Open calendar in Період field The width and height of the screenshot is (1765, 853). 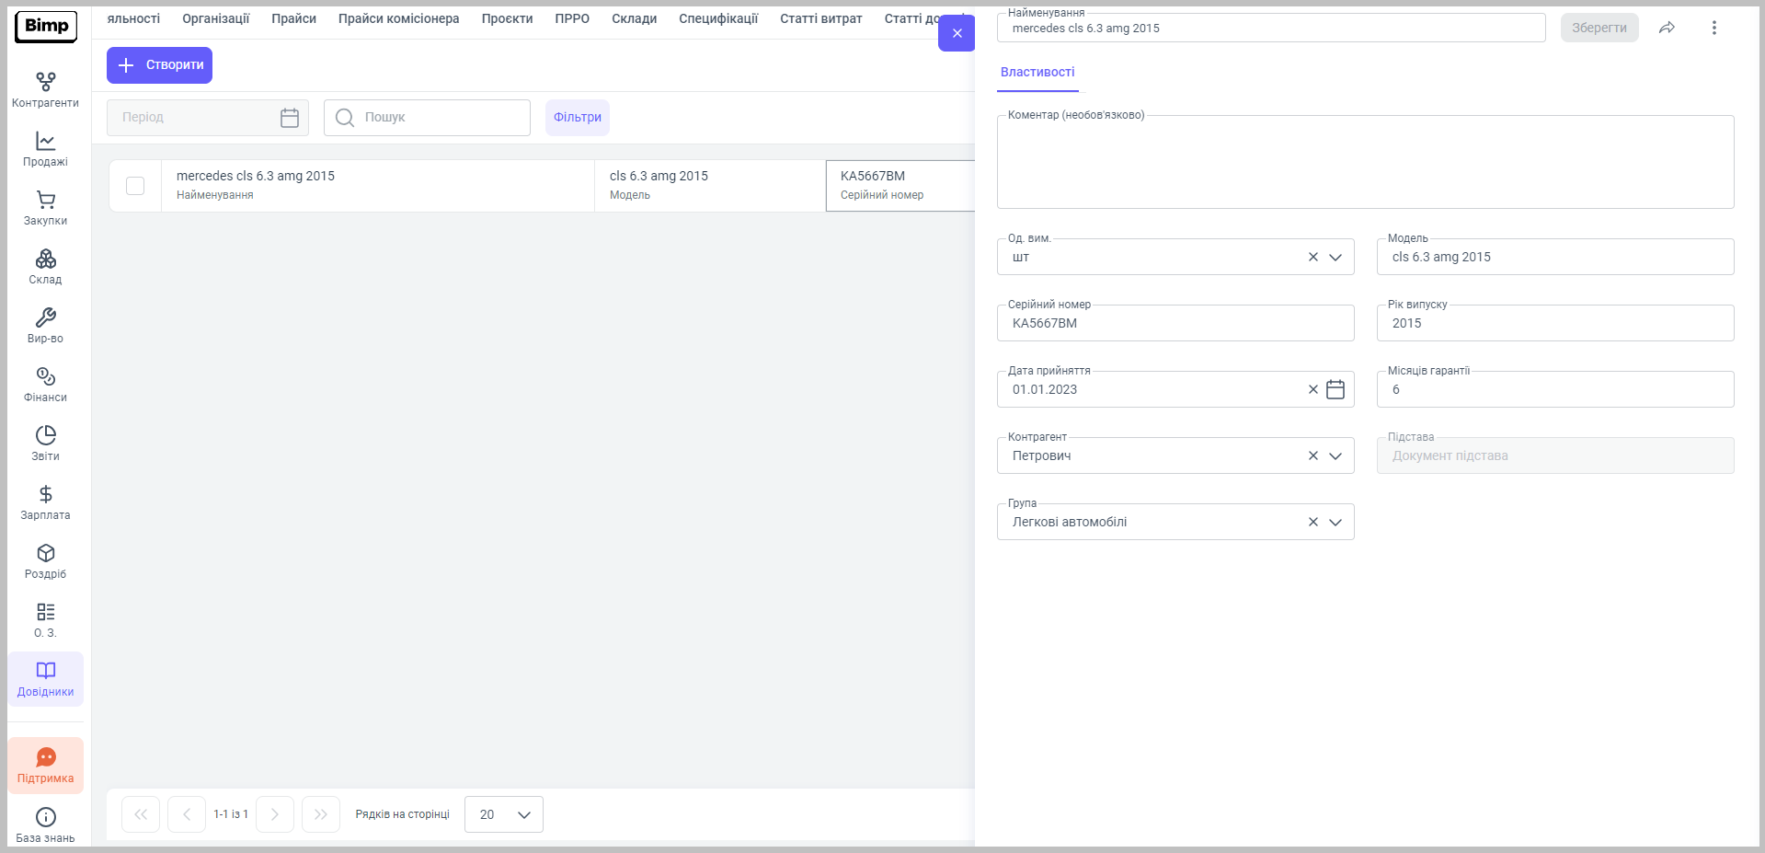pos(290,118)
